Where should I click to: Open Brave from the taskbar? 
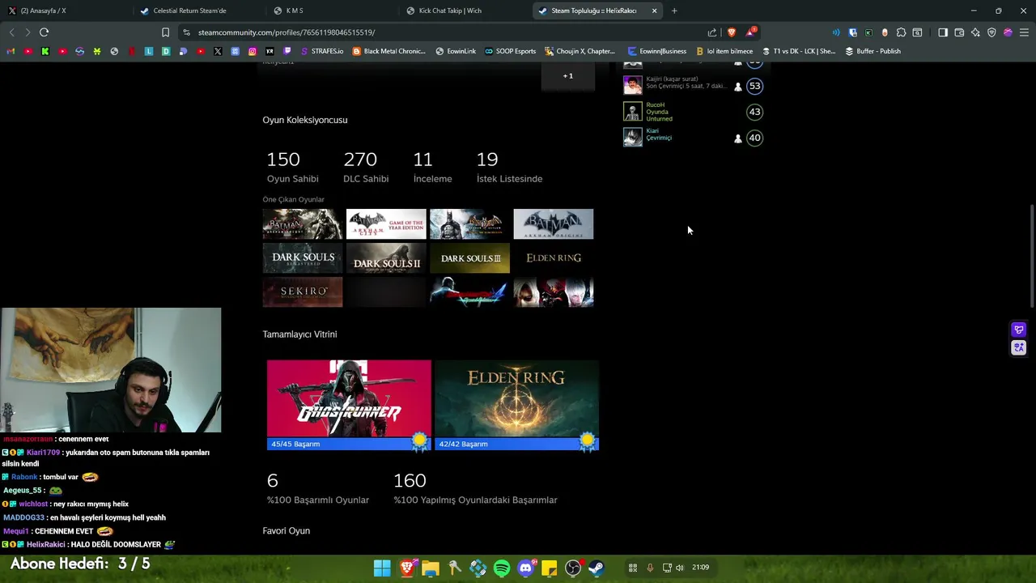tap(406, 568)
